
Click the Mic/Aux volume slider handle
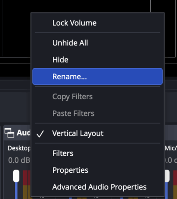pos(167,176)
